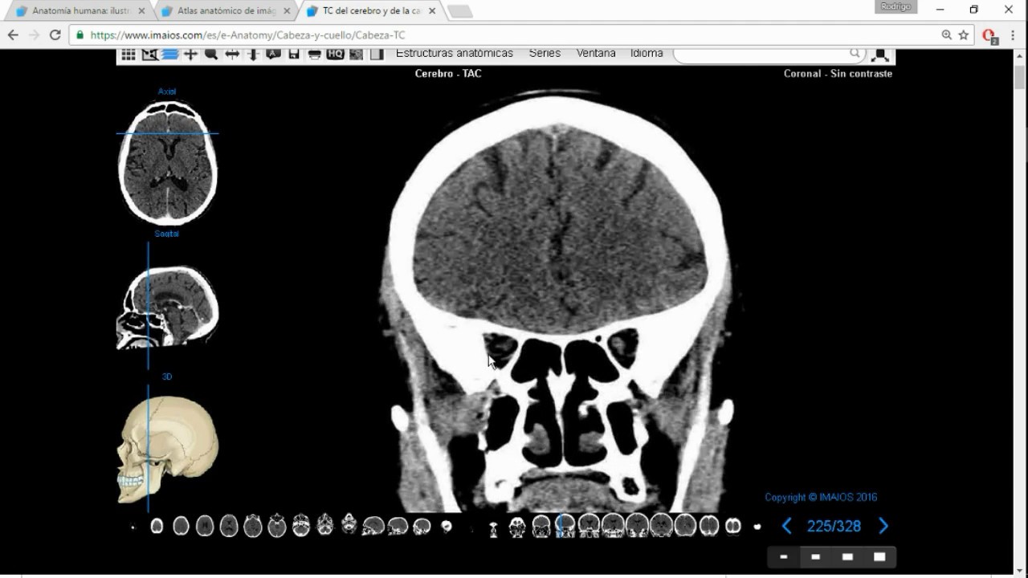Click the vertical arrow tool
Viewport: 1028px width, 578px height.
coord(252,55)
